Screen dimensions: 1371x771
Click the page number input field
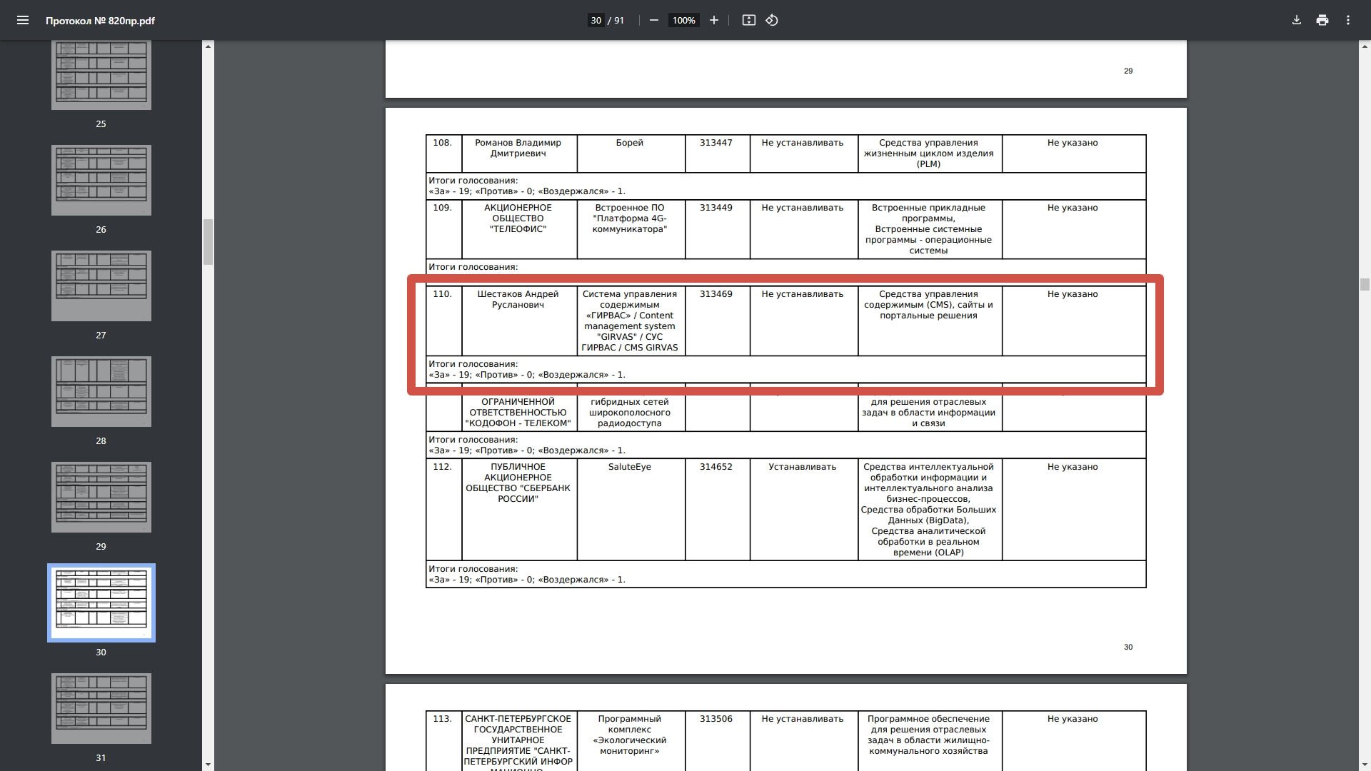596,21
